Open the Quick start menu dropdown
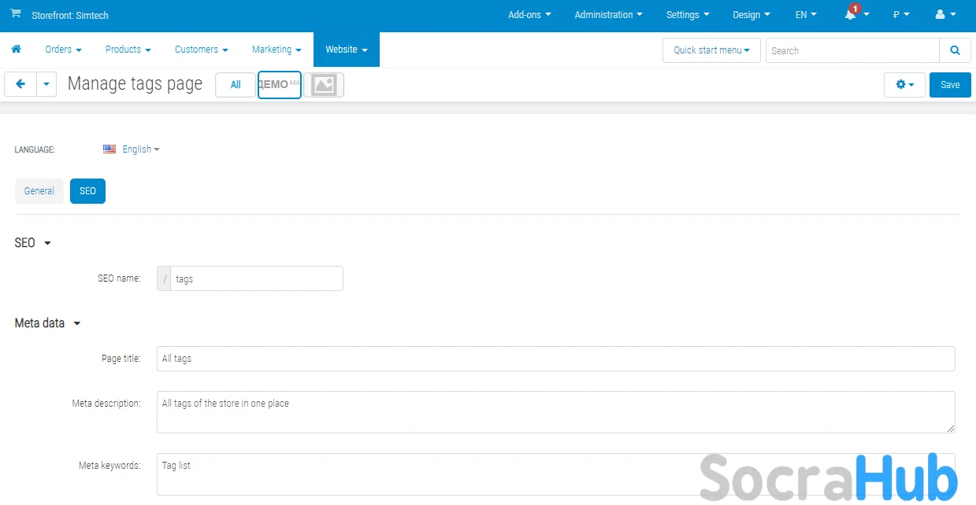 tap(711, 50)
